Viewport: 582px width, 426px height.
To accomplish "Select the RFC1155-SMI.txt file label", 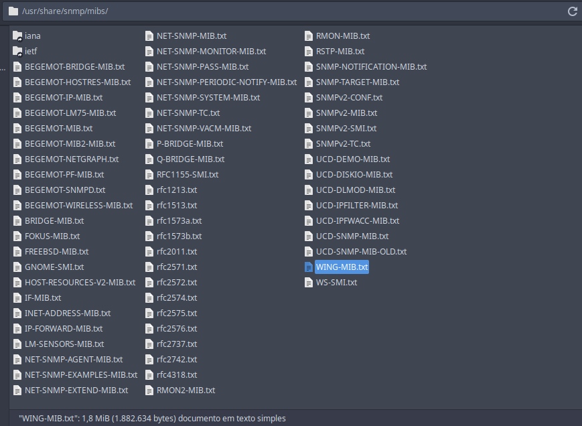I will pos(188,175).
